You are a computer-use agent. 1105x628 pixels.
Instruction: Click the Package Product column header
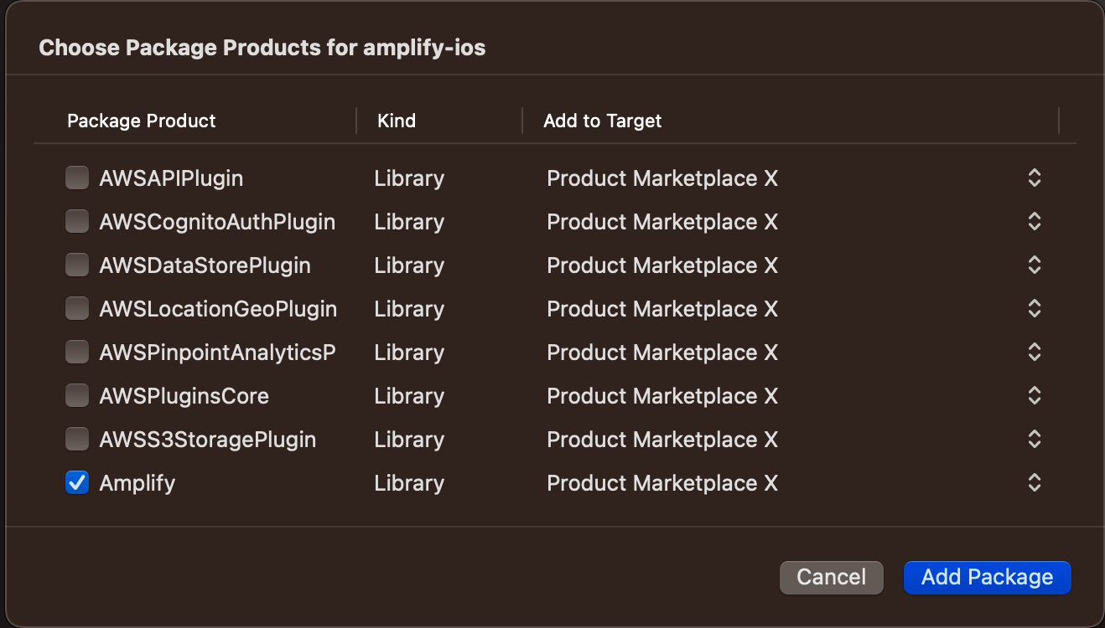pos(141,121)
